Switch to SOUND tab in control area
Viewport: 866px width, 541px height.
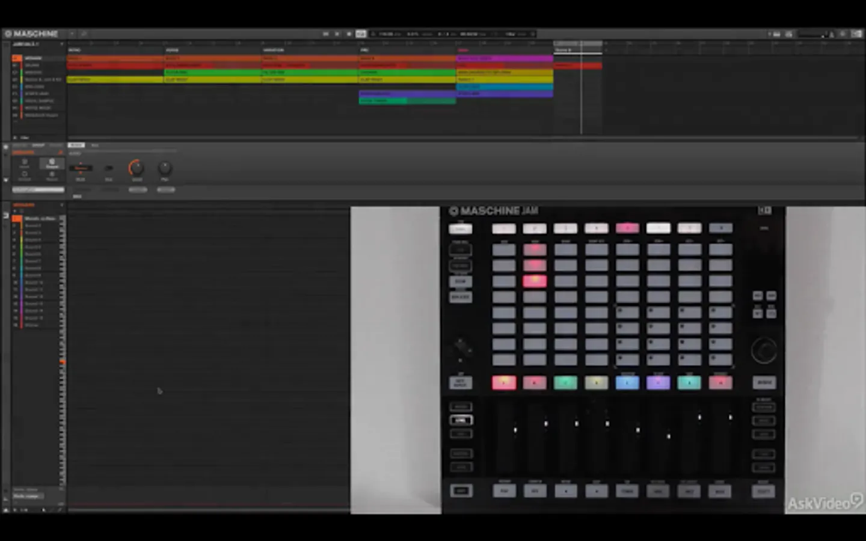[57, 145]
